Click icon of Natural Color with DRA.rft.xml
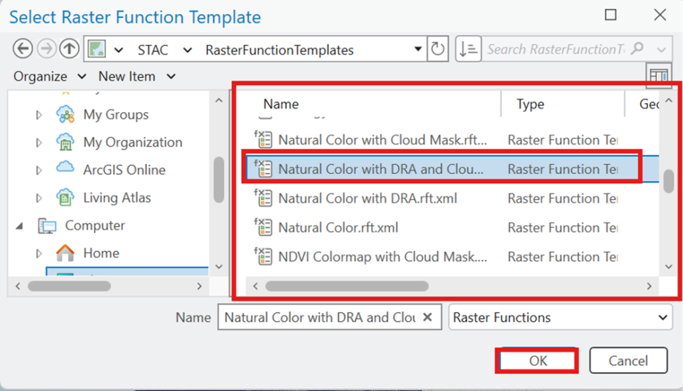 [x=263, y=197]
